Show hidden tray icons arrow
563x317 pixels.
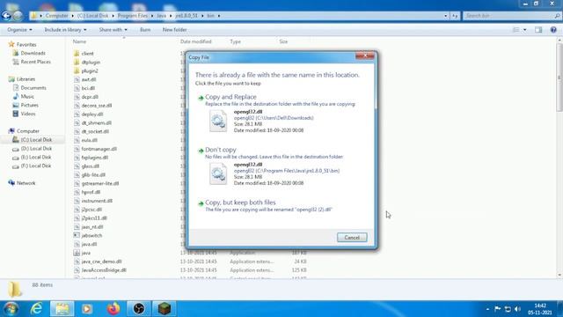tap(487, 309)
